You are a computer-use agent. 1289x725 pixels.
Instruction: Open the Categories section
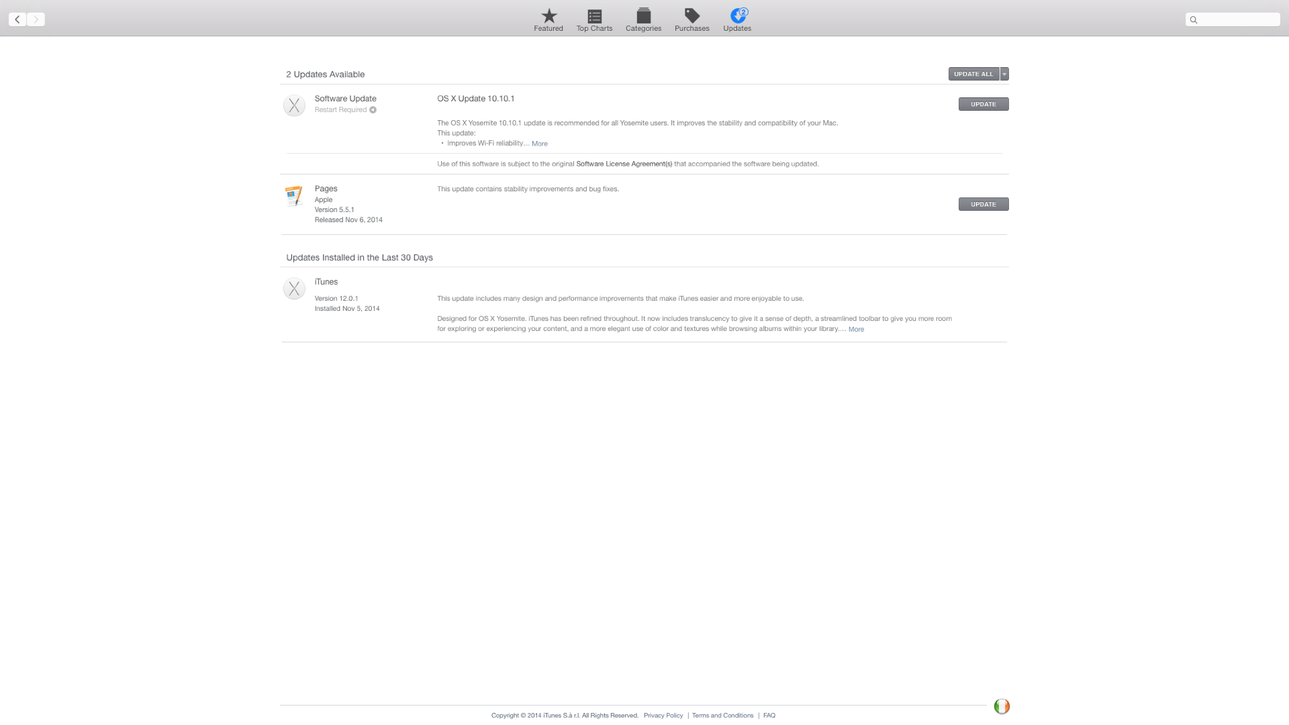coord(642,19)
